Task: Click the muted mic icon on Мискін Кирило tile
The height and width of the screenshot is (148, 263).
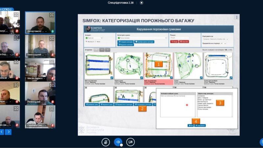Action: point(53,78)
